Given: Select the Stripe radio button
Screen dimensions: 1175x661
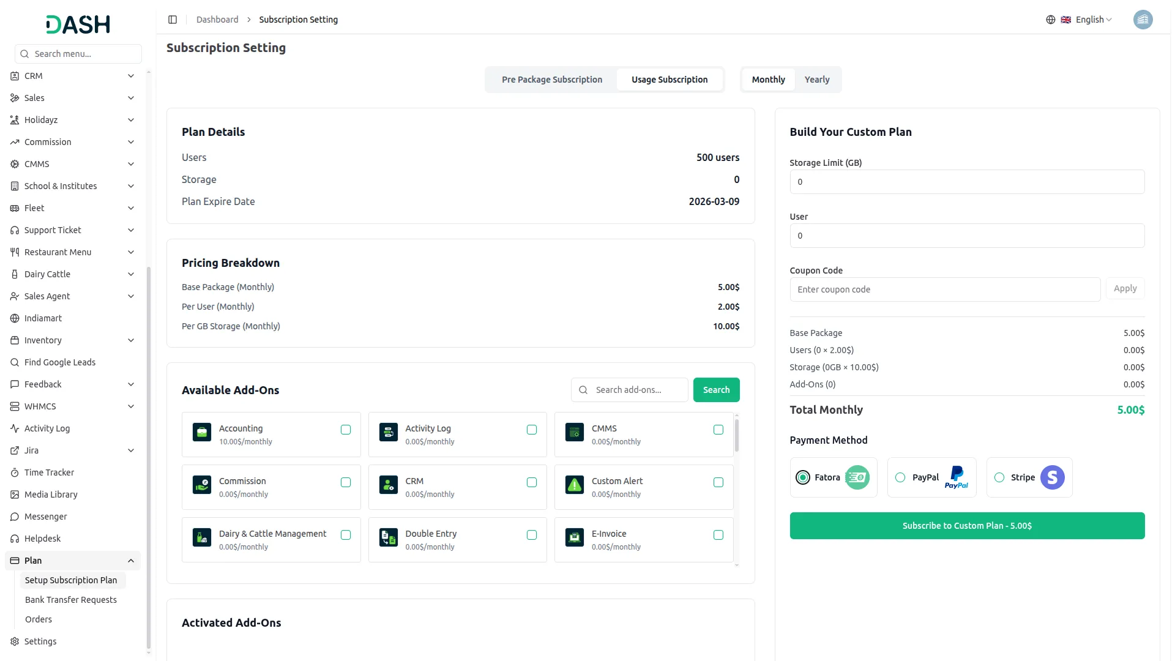Looking at the screenshot, I should [999, 477].
